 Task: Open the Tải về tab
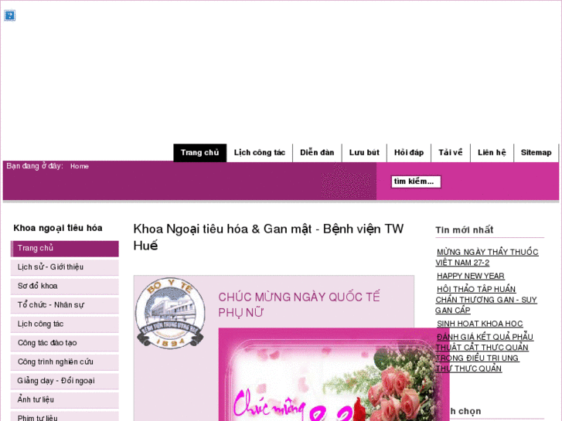451,153
